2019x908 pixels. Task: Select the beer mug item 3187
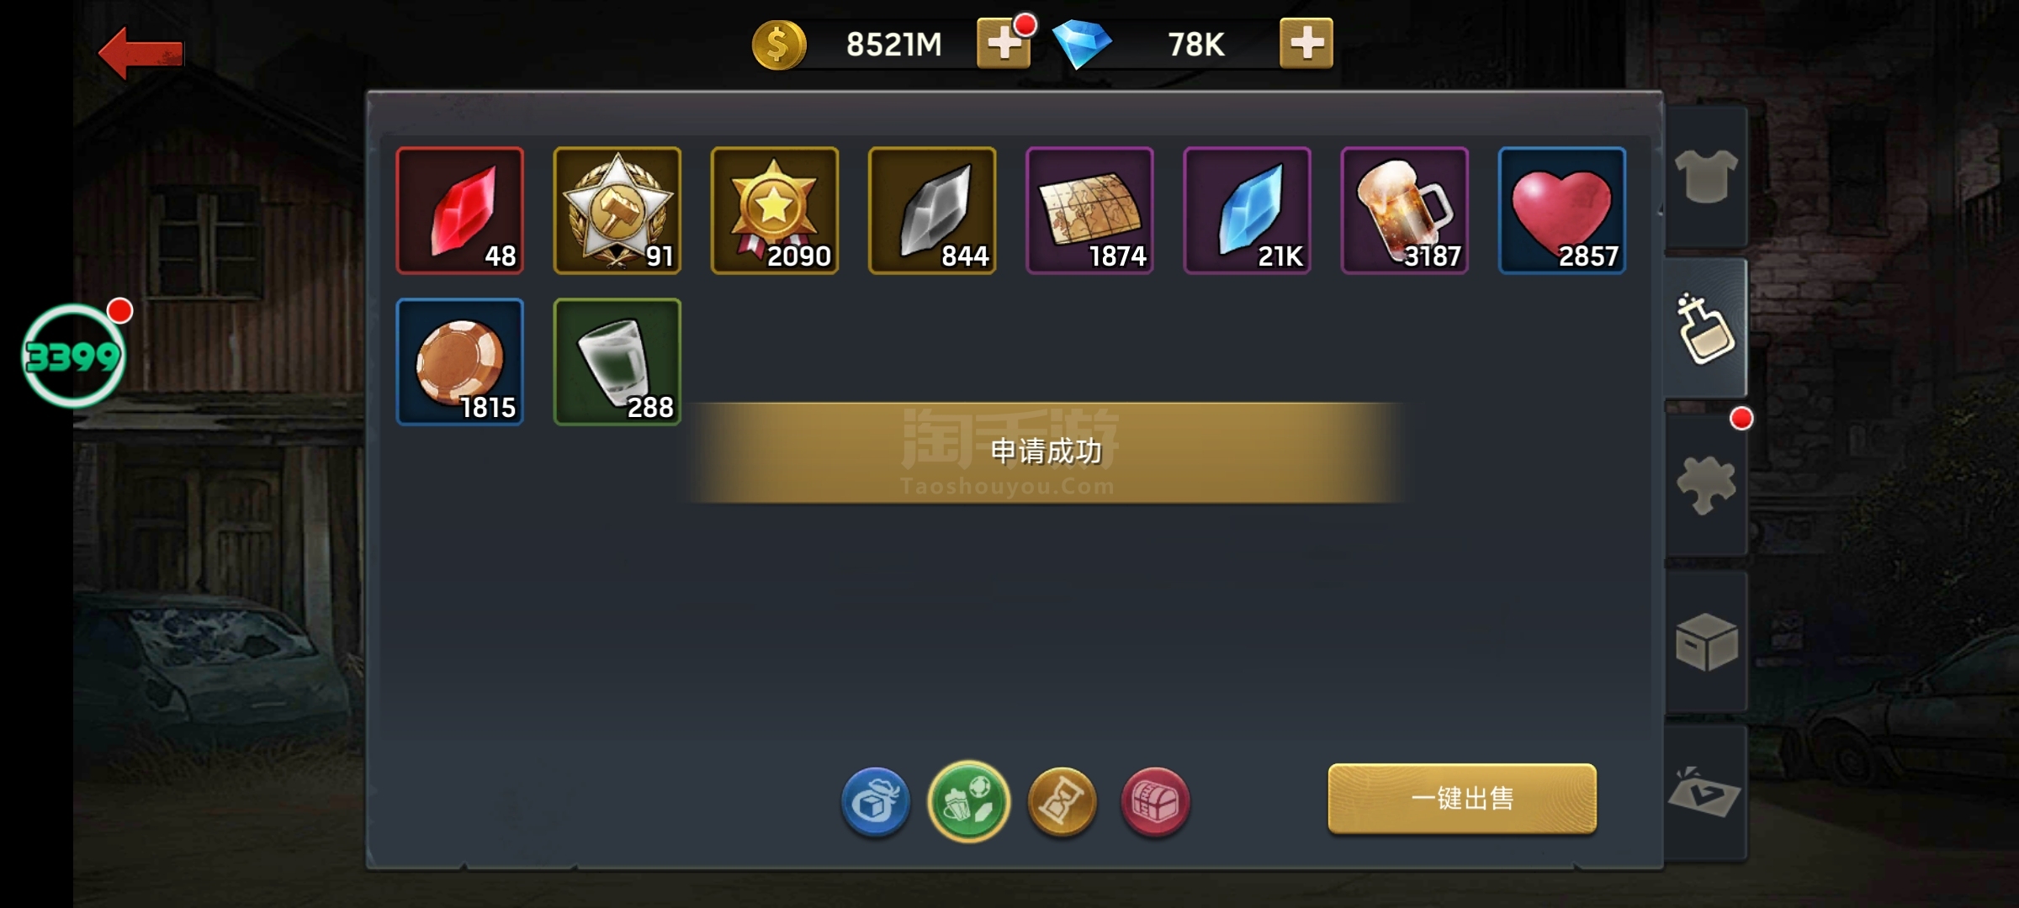[x=1405, y=210]
